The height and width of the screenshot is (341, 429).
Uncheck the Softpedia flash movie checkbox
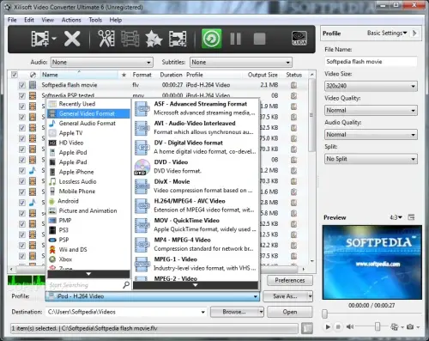(x=22, y=85)
